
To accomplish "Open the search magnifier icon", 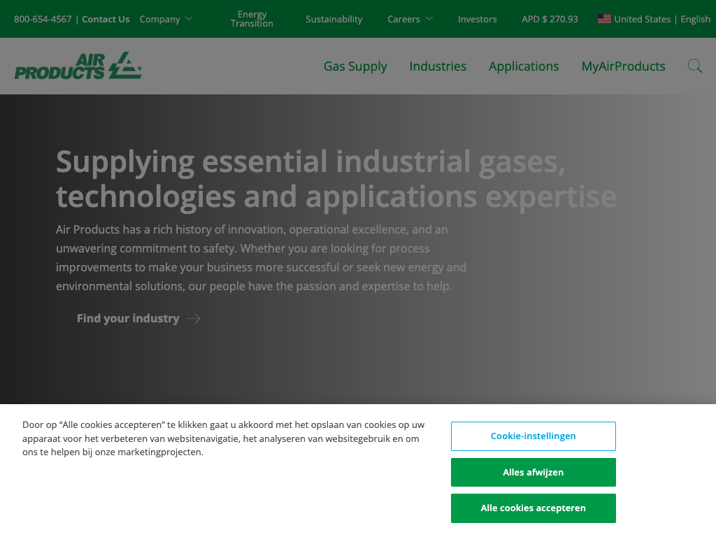I will pos(694,66).
